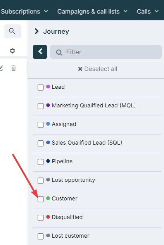Open the settings gear icon

coord(12,51)
